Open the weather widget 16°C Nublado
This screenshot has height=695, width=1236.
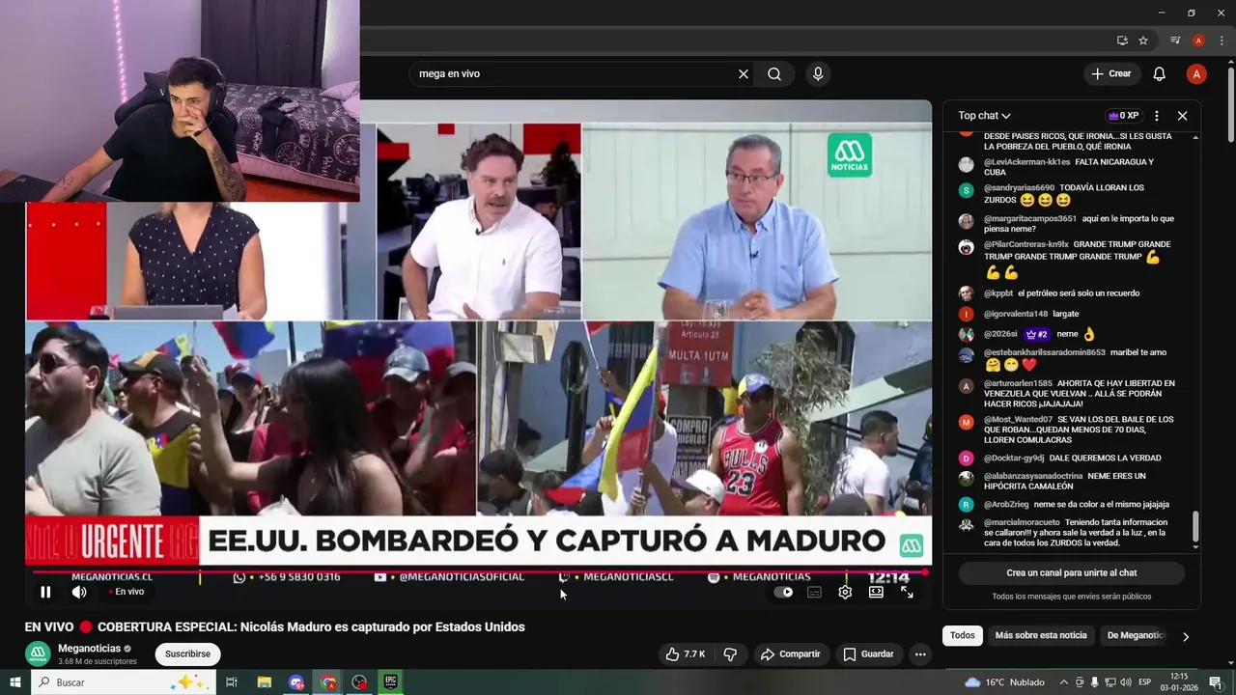(1004, 682)
